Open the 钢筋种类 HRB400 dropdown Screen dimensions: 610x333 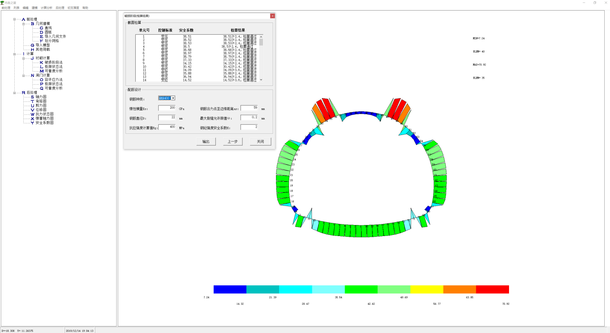pyautogui.click(x=173, y=98)
